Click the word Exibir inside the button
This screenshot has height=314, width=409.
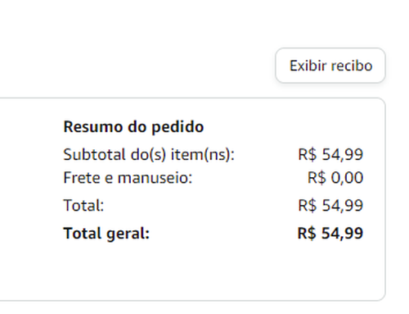pyautogui.click(x=308, y=66)
